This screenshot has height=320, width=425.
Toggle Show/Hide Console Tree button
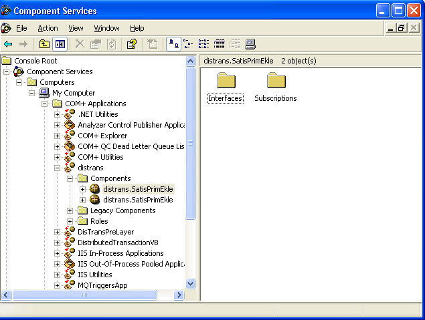coord(60,44)
